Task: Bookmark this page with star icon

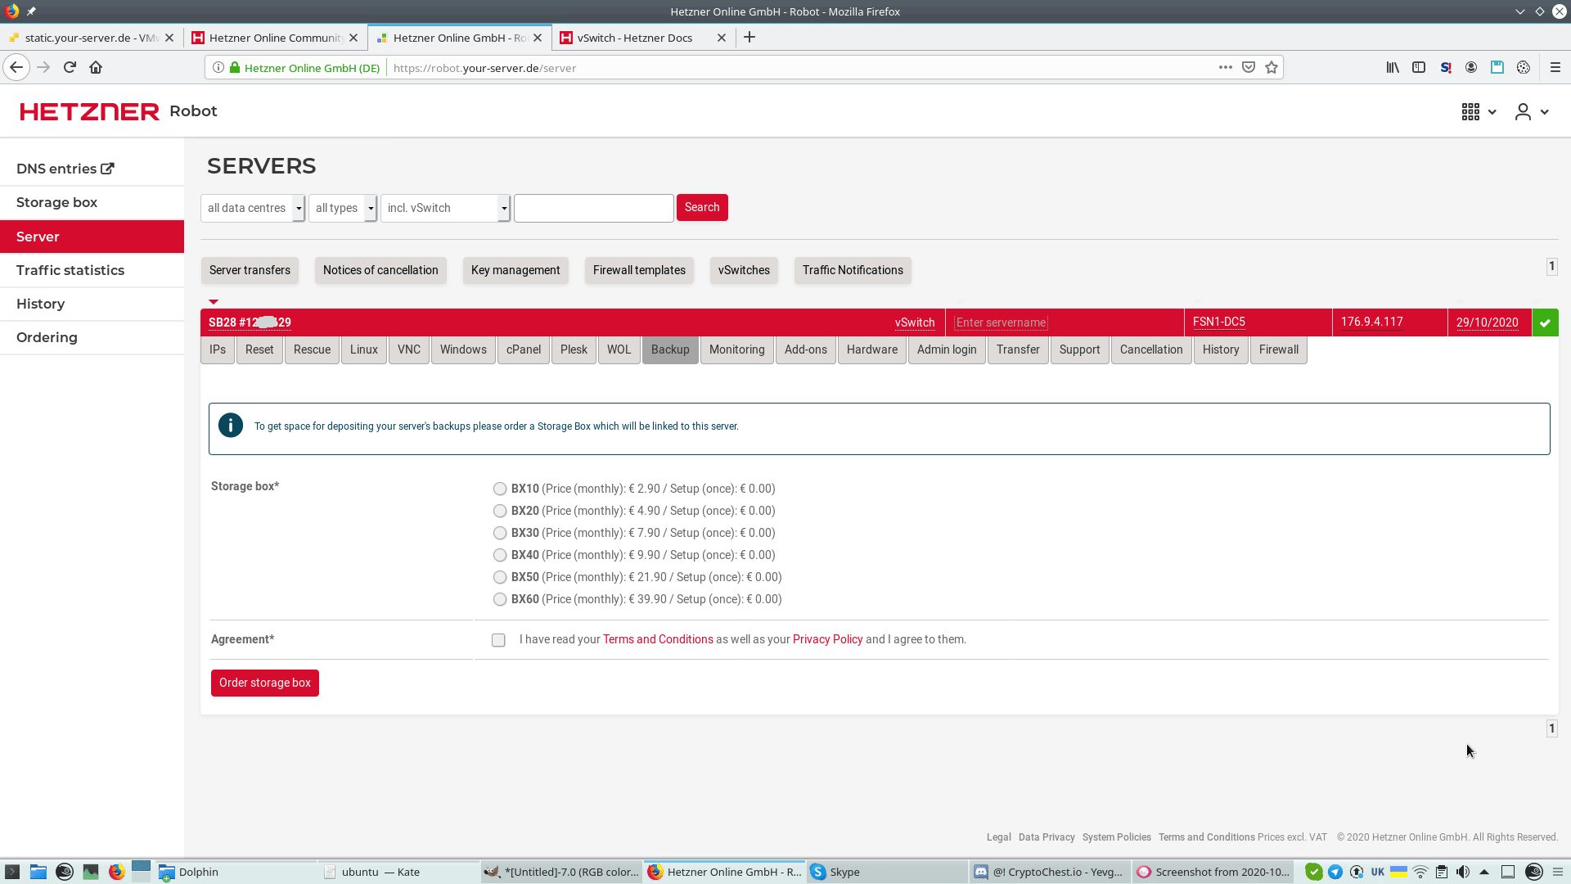Action: point(1271,68)
